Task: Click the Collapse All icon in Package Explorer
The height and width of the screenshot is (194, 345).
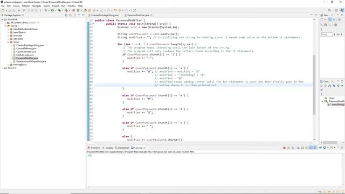Action: [66, 15]
